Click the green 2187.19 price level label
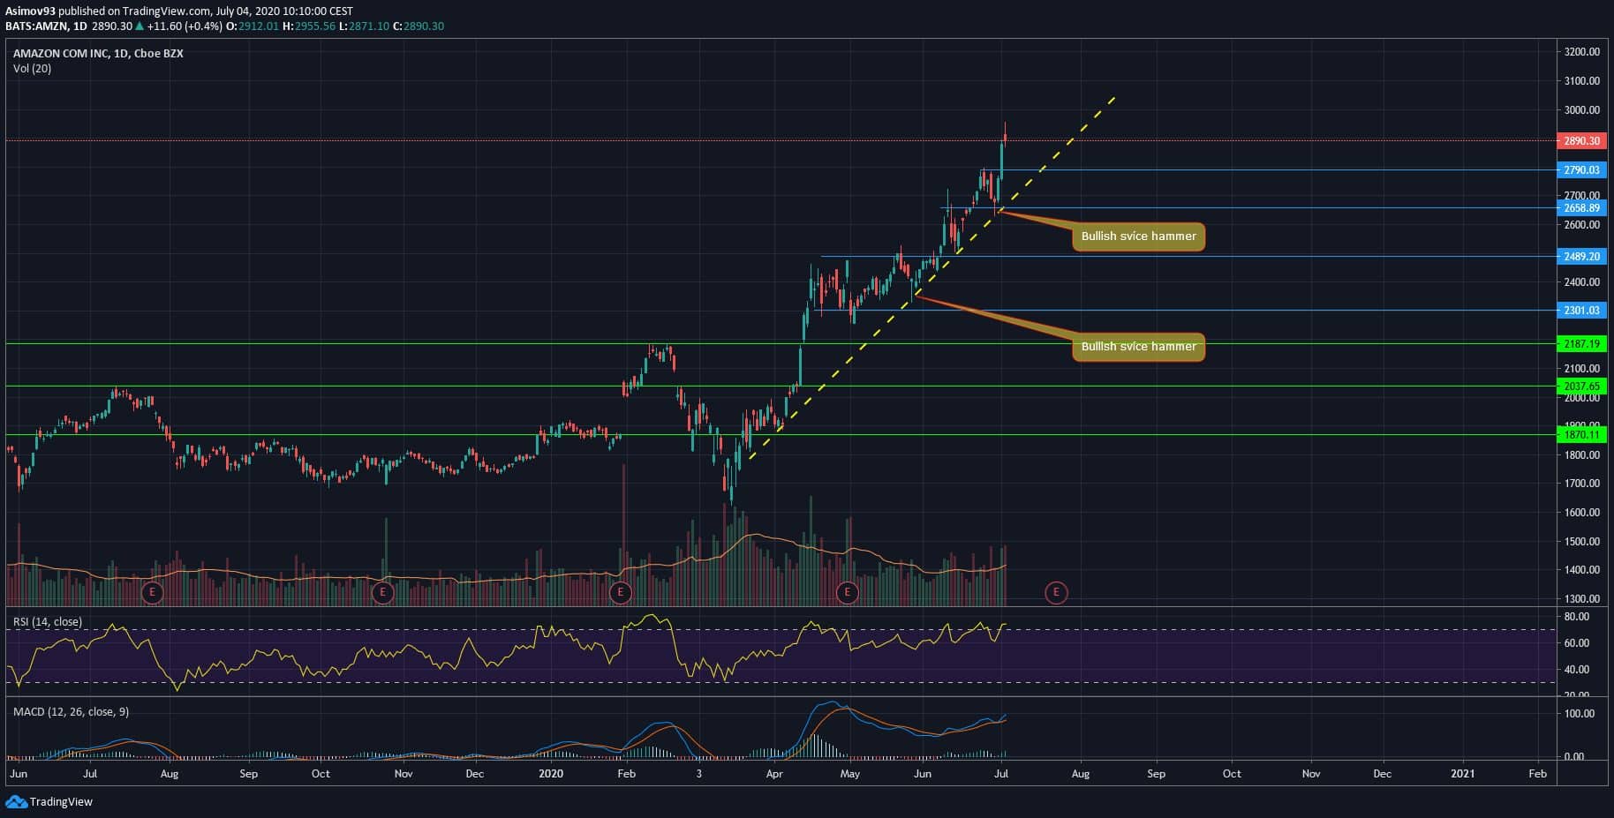 point(1581,344)
